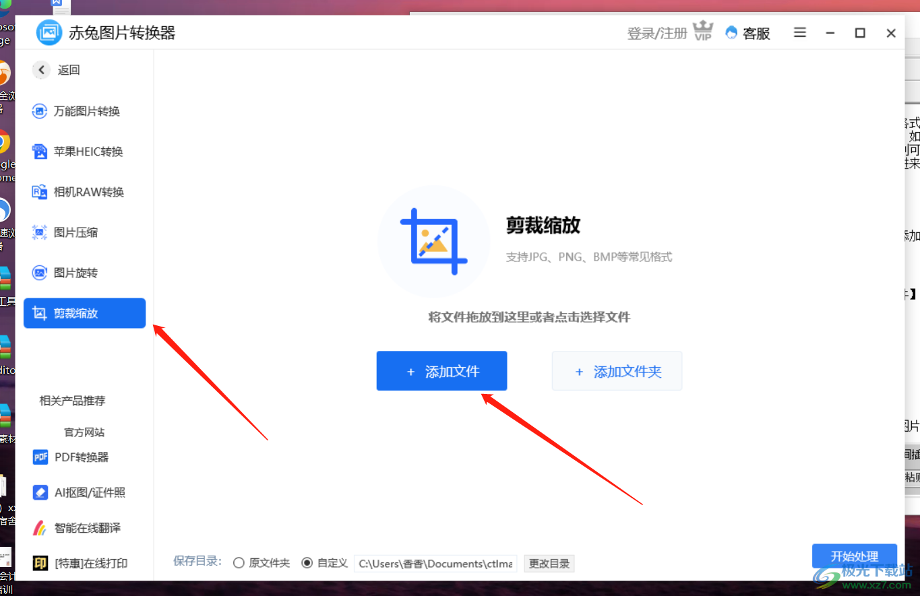Maximize the 赤兔图片转换器 window
This screenshot has width=920, height=596.
860,32
